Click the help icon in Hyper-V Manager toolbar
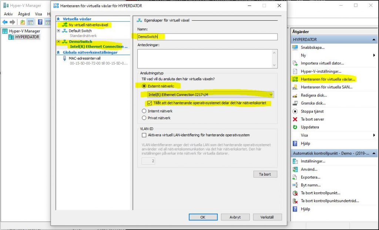379x230 pixels. tap(40, 22)
